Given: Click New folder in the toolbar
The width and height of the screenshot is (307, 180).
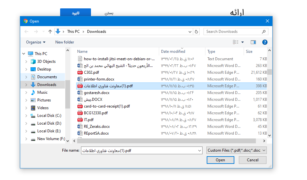Looking at the screenshot, I should [65, 42].
